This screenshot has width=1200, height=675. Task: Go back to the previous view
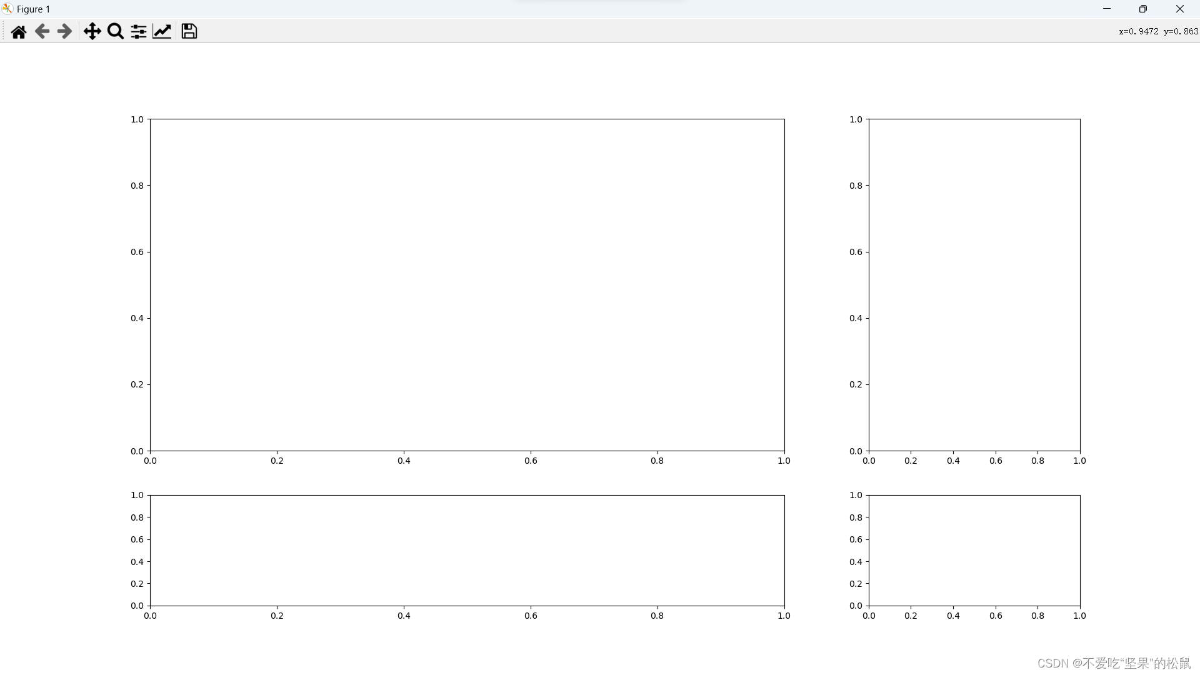[x=42, y=31]
